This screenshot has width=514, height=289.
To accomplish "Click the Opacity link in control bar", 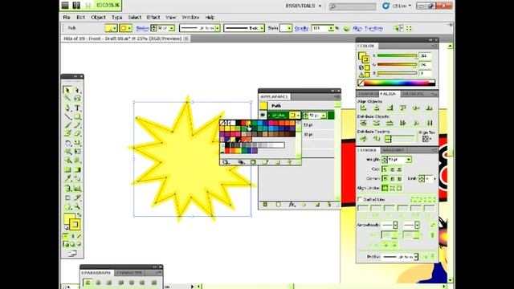I will pos(301,29).
